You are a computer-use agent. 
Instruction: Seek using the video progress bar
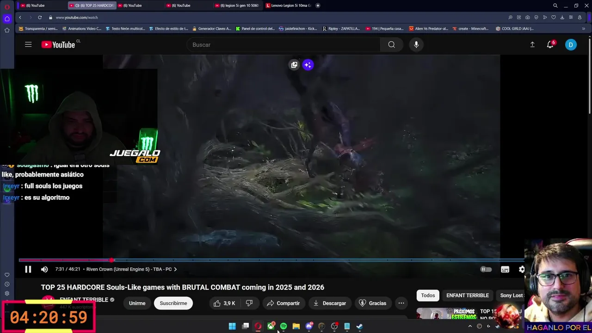(271, 260)
